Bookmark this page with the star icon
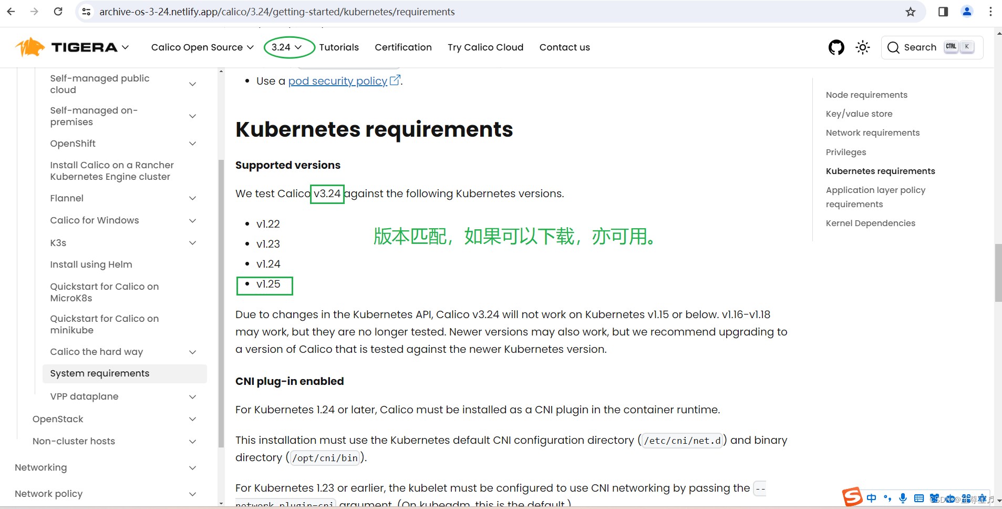The image size is (1002, 509). [x=911, y=12]
